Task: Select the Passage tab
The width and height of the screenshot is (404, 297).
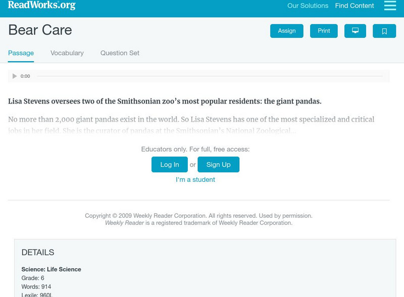Action: 21,53
